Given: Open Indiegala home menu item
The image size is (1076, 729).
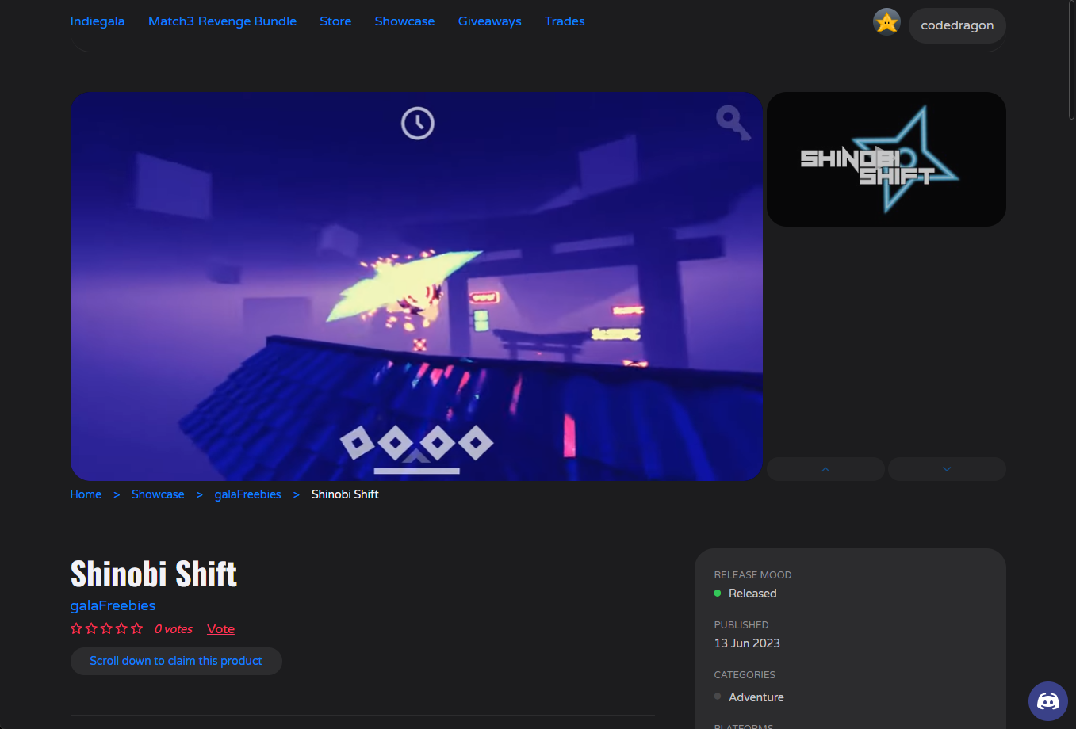Looking at the screenshot, I should [98, 21].
